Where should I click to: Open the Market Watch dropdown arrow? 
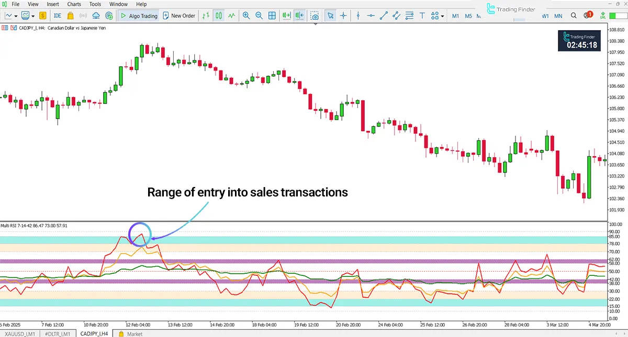[33, 15]
